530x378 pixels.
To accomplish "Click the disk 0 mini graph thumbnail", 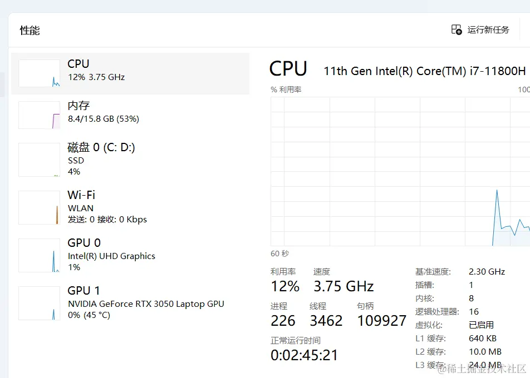I will point(39,160).
